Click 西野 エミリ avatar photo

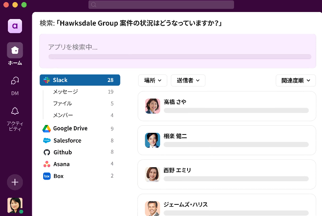153,175
